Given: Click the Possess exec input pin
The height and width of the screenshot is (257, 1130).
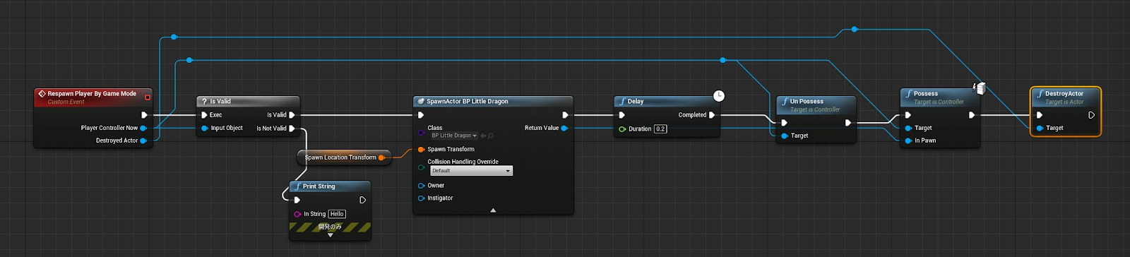Looking at the screenshot, I should click(908, 115).
